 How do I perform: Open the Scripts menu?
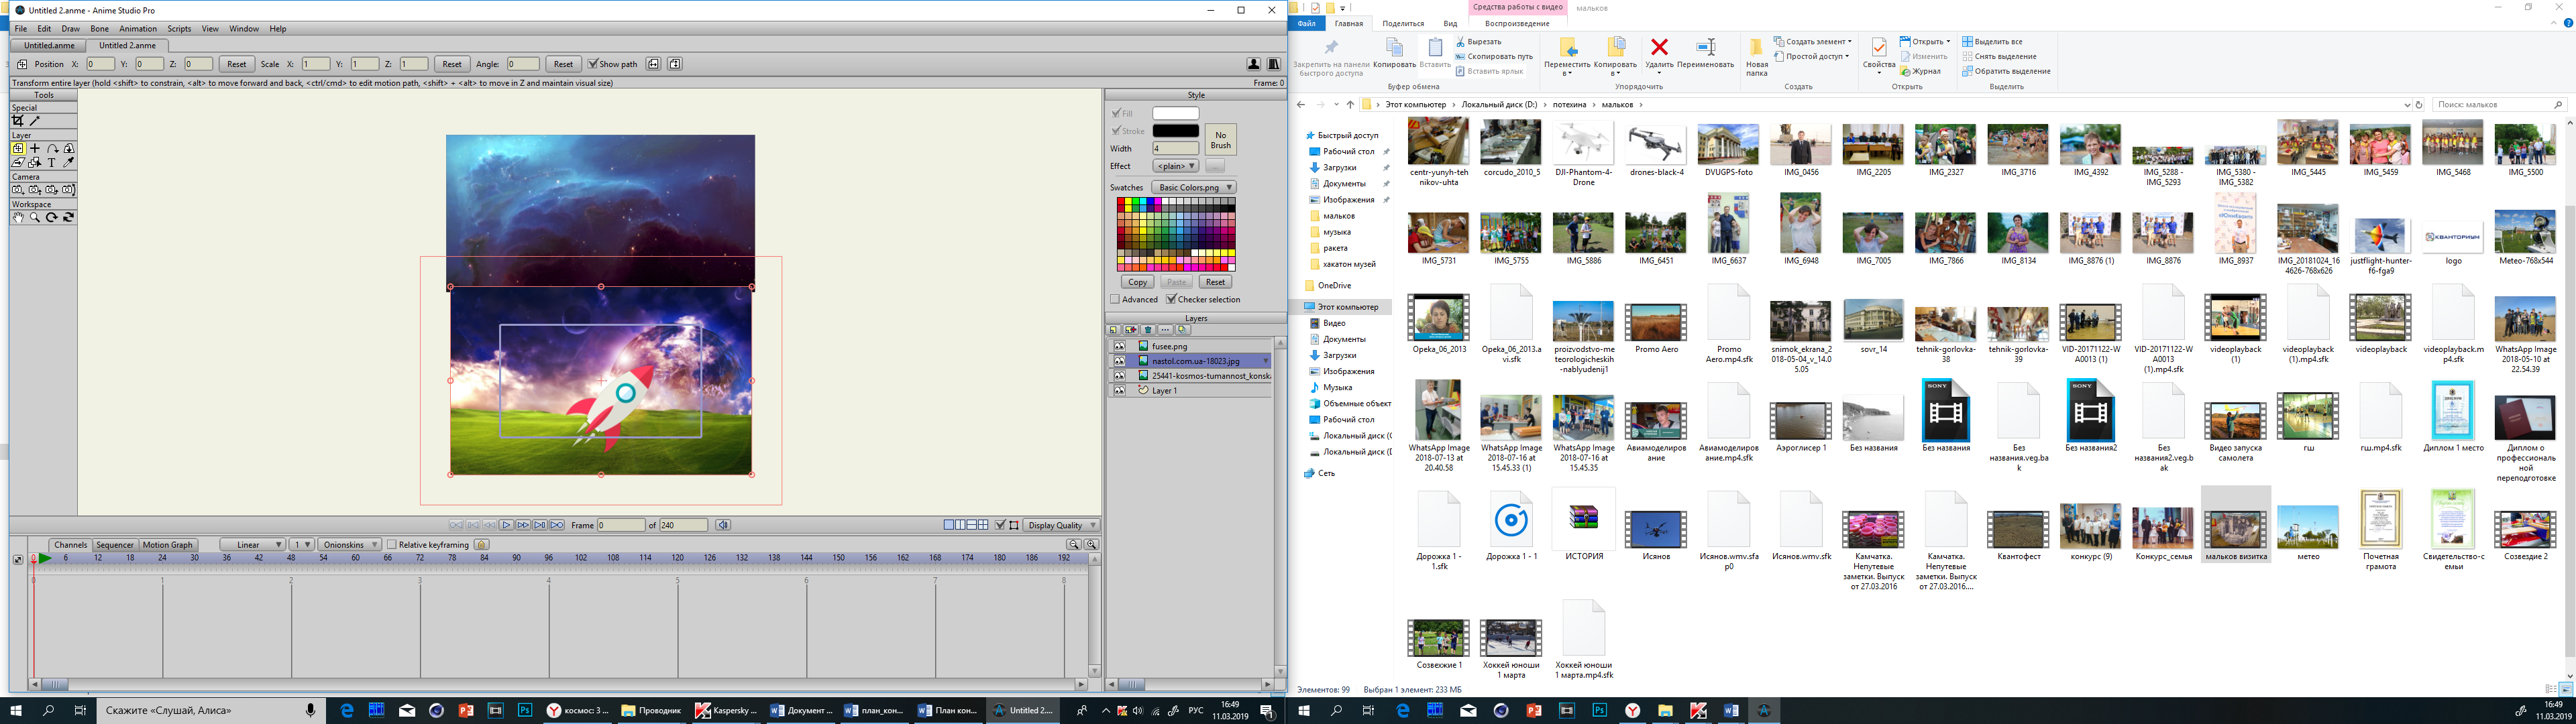[179, 29]
